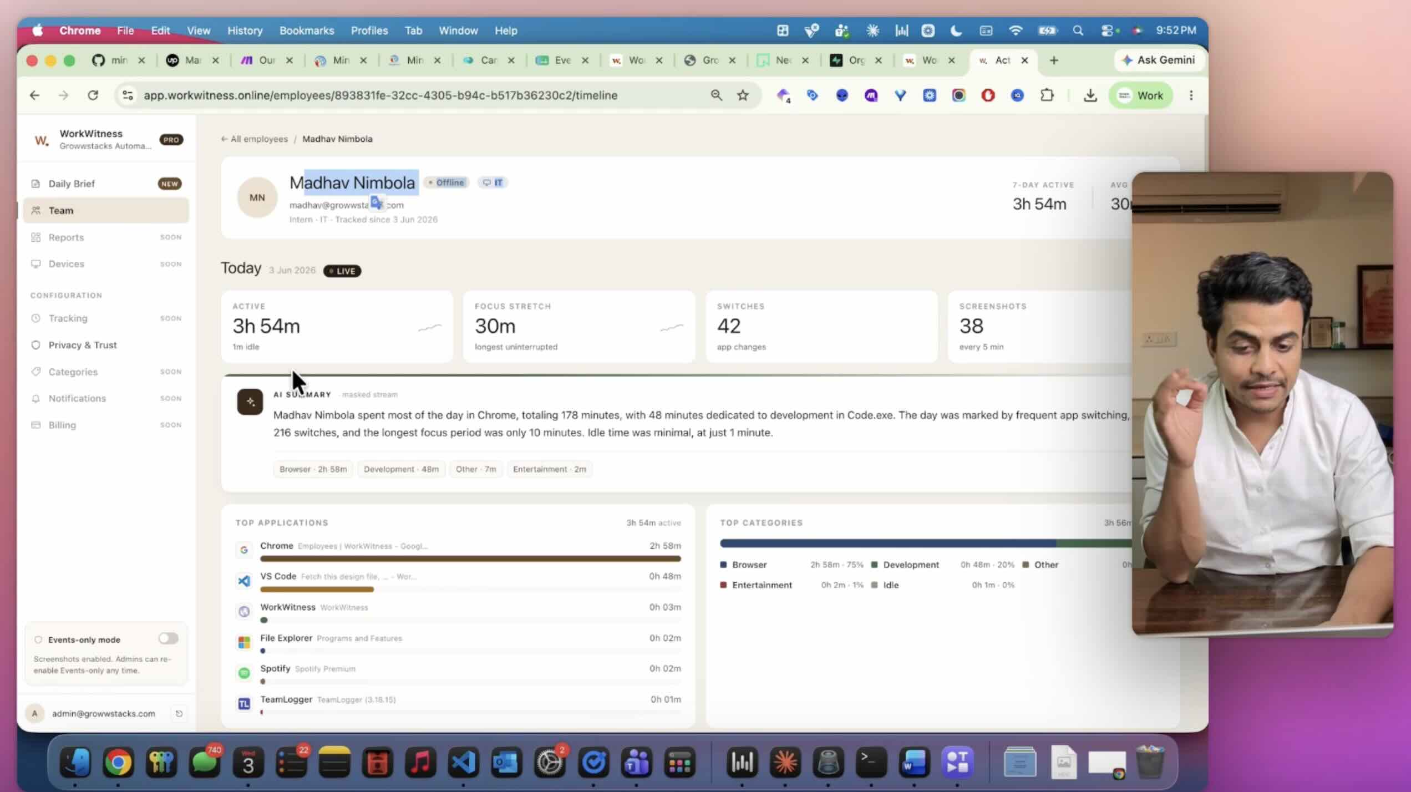Open the Categories sidebar item
The width and height of the screenshot is (1411, 792).
point(105,372)
